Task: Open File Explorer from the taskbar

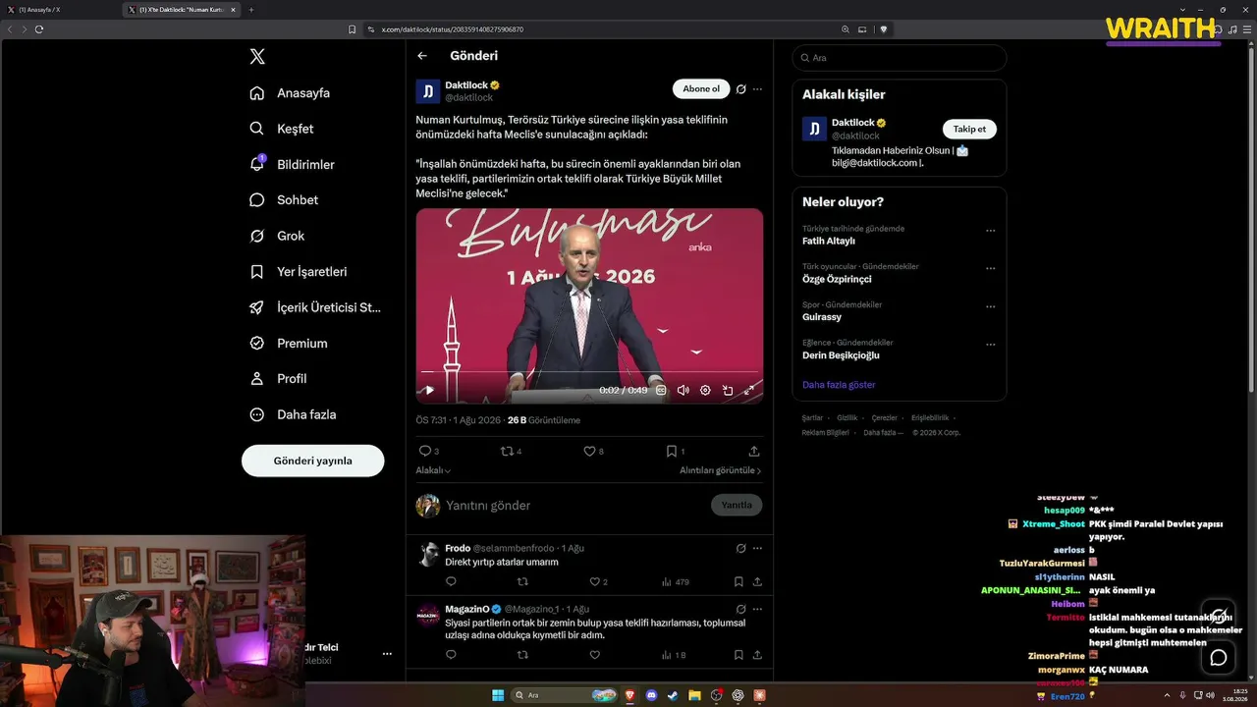Action: pyautogui.click(x=694, y=695)
